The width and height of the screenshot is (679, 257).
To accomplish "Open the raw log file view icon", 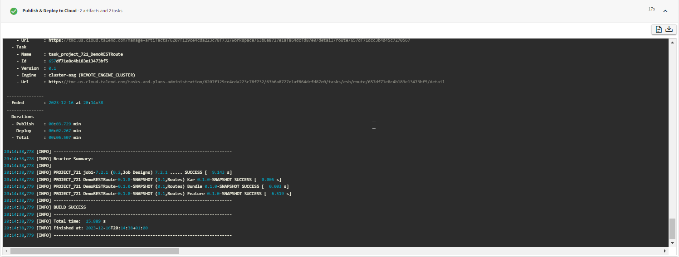I will 658,29.
